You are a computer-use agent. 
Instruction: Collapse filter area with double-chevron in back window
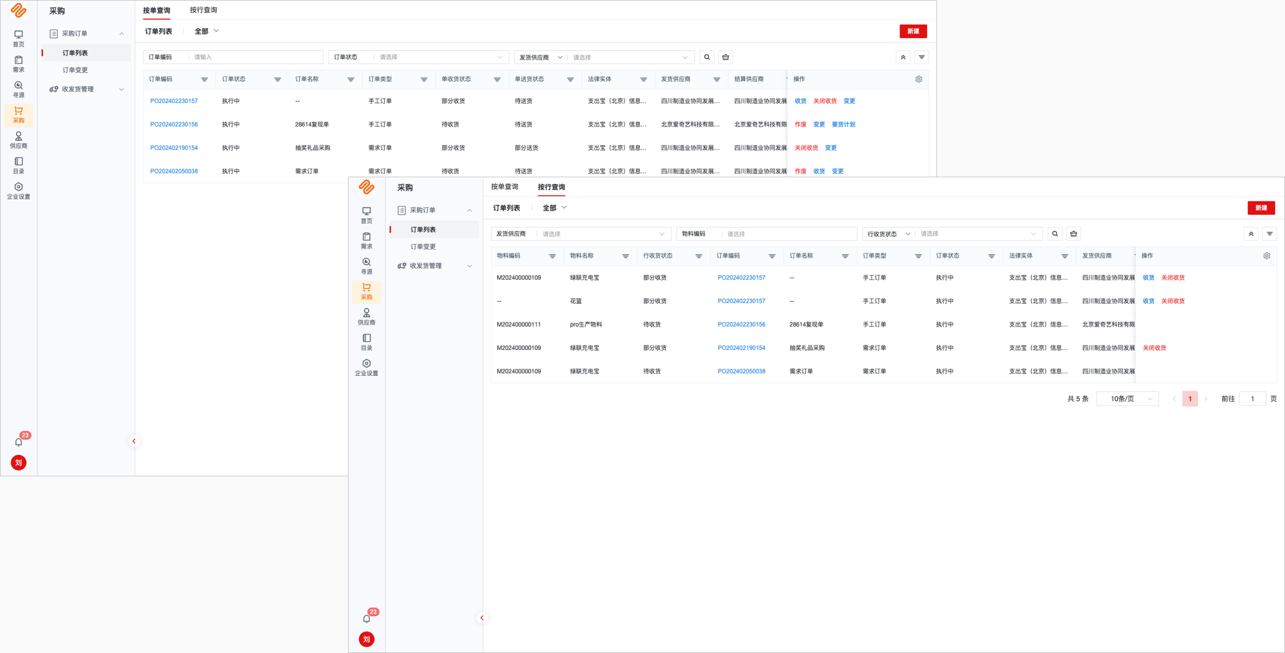coord(903,58)
